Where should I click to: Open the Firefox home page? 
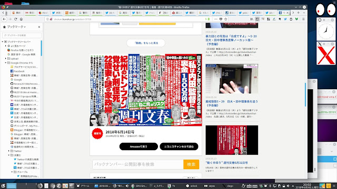[21, 19]
